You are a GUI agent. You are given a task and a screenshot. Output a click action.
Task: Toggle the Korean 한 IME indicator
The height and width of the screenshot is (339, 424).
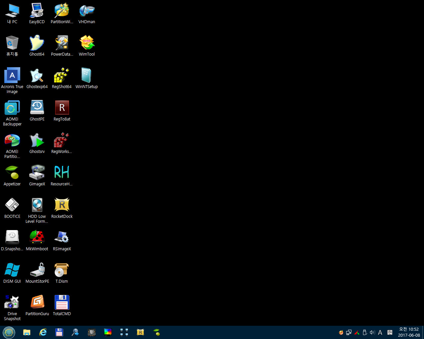pos(390,332)
